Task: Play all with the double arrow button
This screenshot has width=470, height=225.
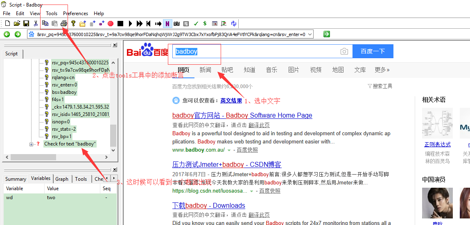Action: click(139, 23)
